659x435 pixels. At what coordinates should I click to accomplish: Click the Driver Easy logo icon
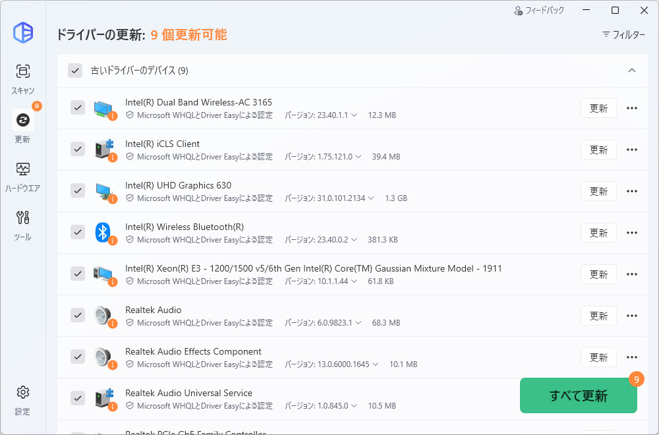click(x=23, y=32)
